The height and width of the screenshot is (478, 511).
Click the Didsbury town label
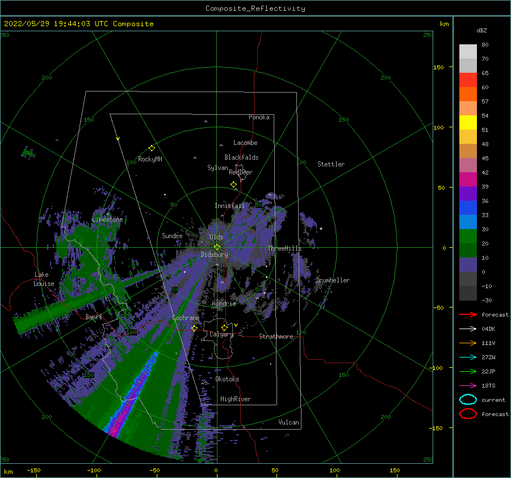214,255
